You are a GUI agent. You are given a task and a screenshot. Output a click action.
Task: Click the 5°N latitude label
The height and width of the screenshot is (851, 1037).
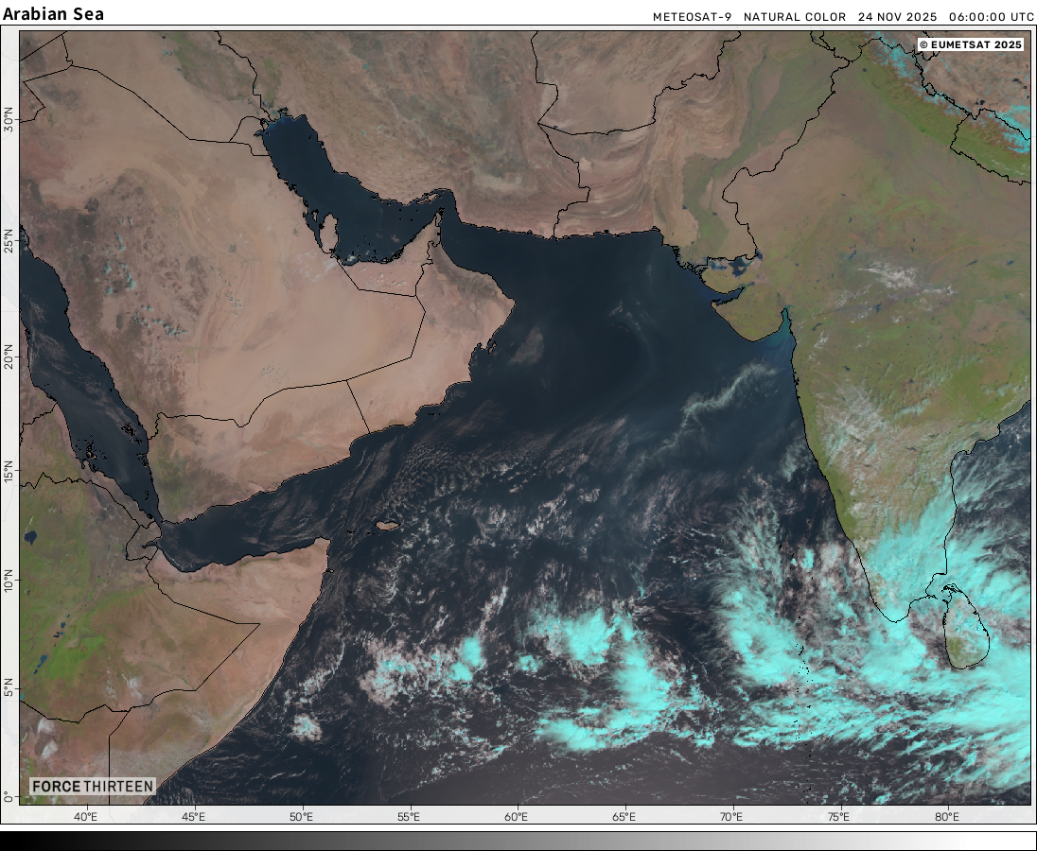coord(9,686)
